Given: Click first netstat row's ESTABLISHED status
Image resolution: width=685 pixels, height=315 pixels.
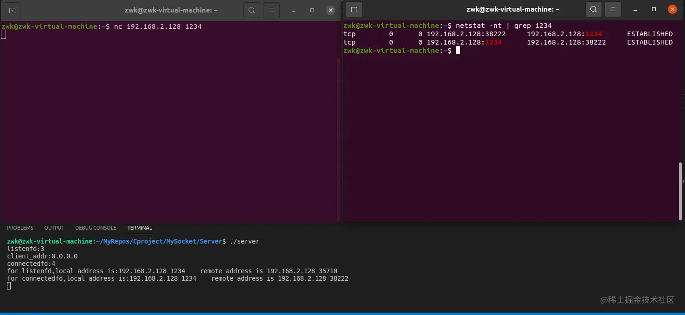Looking at the screenshot, I should (x=650, y=34).
